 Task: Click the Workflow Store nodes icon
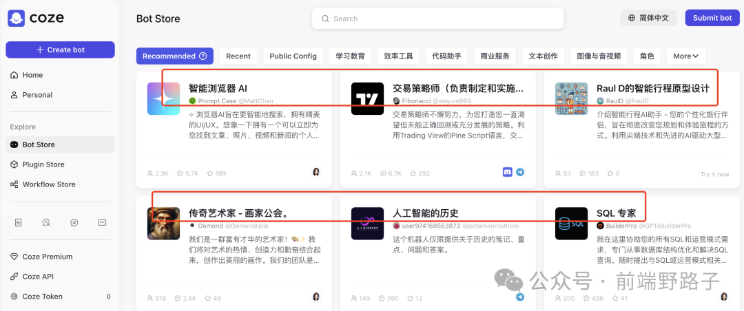click(x=14, y=184)
